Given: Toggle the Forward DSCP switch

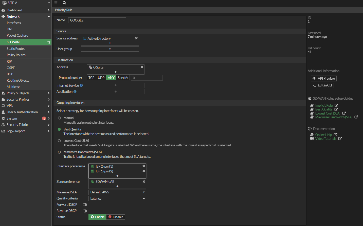Looking at the screenshot, I should click(85, 205).
